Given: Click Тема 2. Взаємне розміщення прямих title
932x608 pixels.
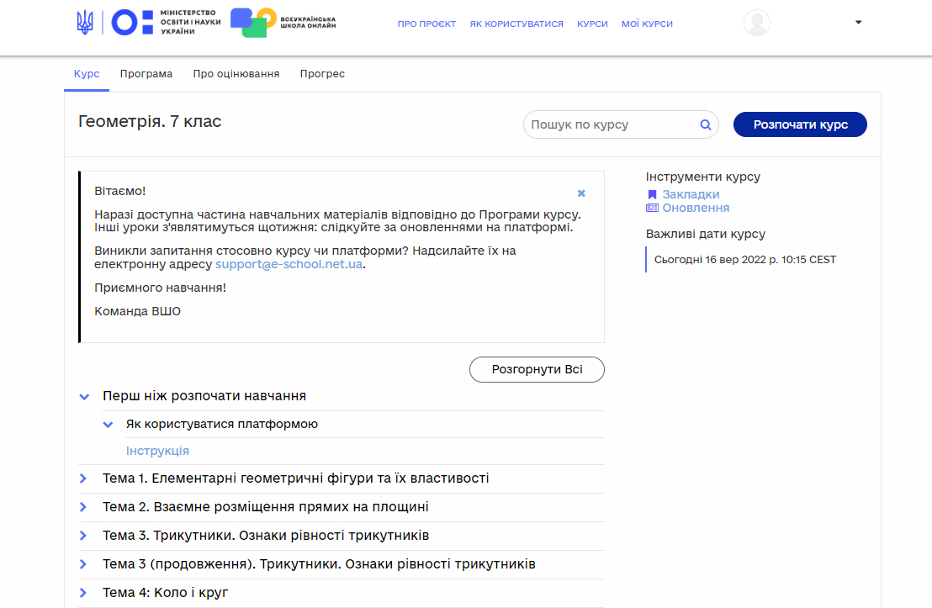Looking at the screenshot, I should tap(266, 507).
